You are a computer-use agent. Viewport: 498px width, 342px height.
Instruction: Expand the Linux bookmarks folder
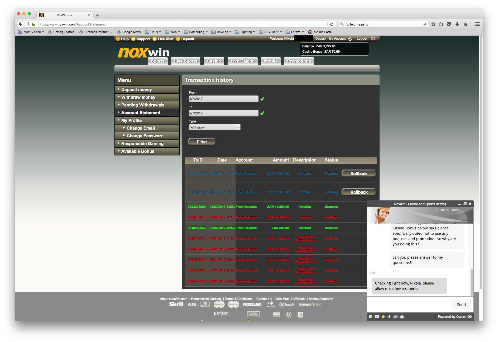(153, 32)
